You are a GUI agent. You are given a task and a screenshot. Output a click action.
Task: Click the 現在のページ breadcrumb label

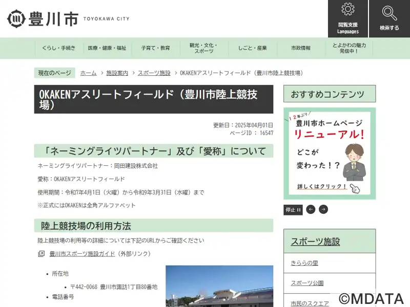pyautogui.click(x=55, y=73)
